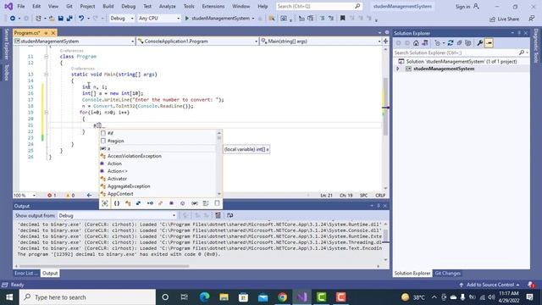The height and width of the screenshot is (305, 542).
Task: Toggle IntelliSense target-type expander filter icon
Action: click(x=105, y=203)
